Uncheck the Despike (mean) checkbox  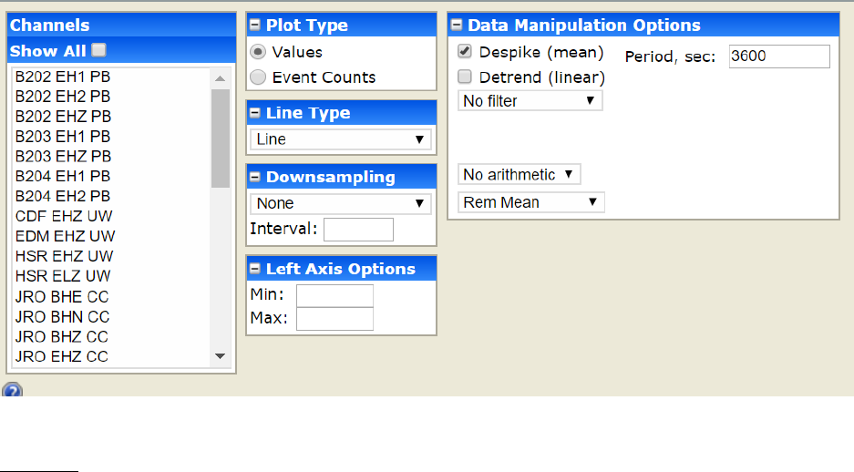click(x=465, y=52)
